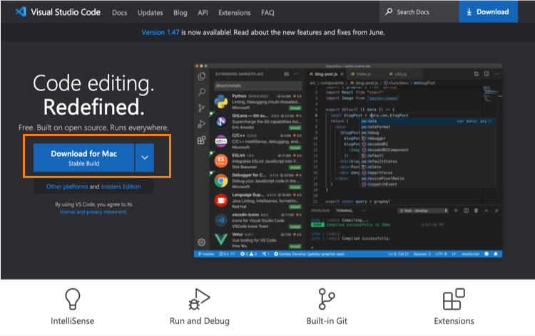Click the split editor icon
This screenshot has height=336, width=535.
486,74
